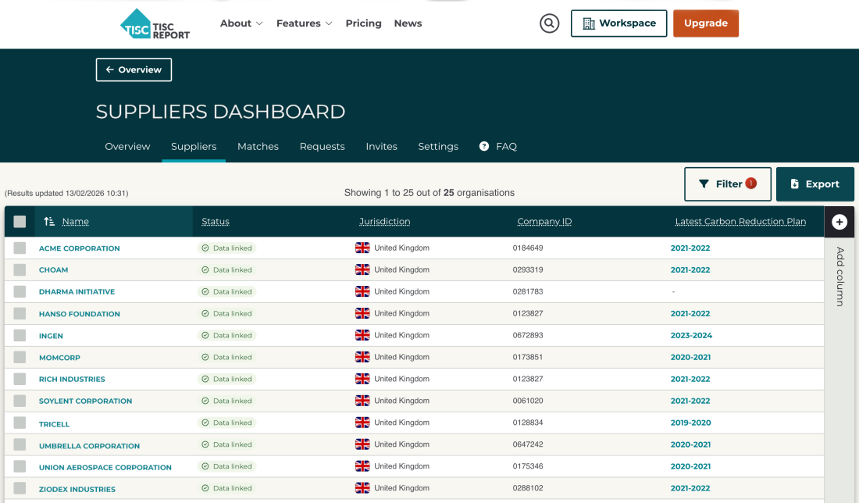859x503 pixels.
Task: Click the red filter count badge
Action: 751,184
